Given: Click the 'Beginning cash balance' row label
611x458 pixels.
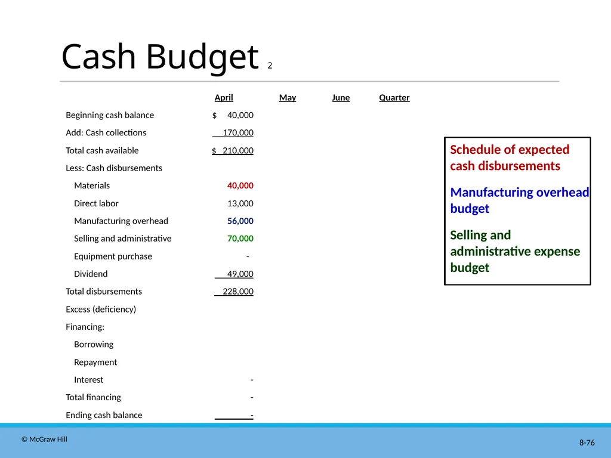Looking at the screenshot, I should (110, 115).
